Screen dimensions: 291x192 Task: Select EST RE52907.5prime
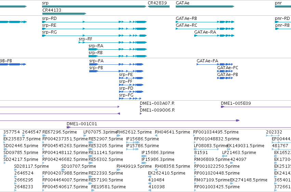pos(106,139)
